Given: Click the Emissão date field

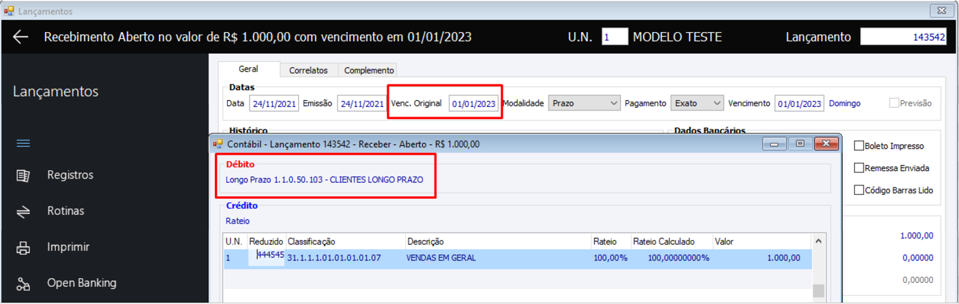Looking at the screenshot, I should (362, 104).
